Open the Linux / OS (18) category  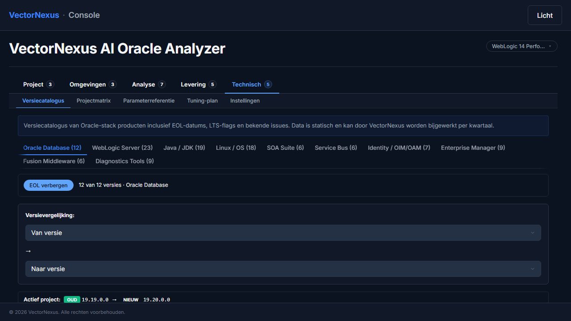(x=236, y=148)
